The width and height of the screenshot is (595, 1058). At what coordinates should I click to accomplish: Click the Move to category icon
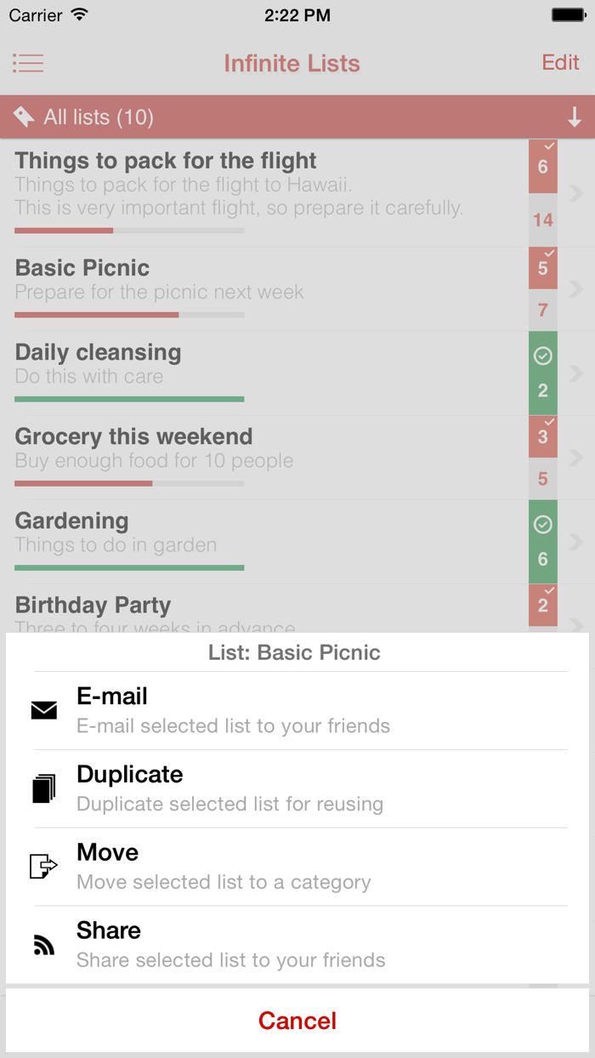[43, 867]
